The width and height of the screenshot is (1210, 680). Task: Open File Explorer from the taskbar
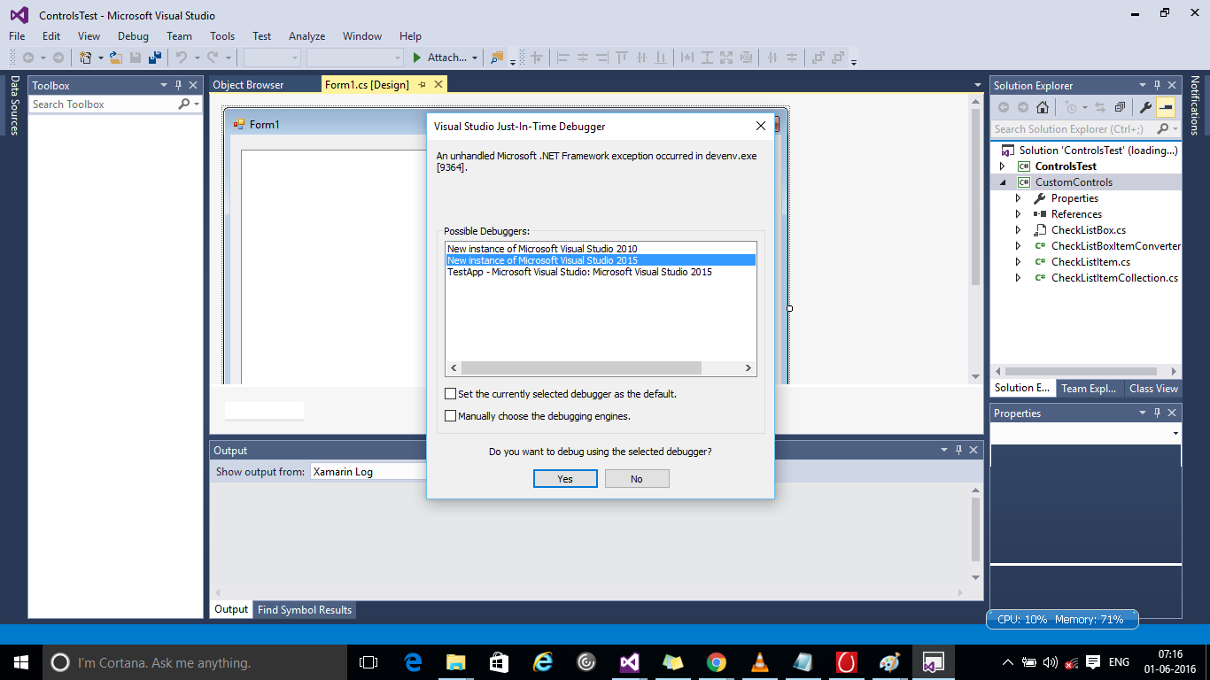[x=456, y=662]
